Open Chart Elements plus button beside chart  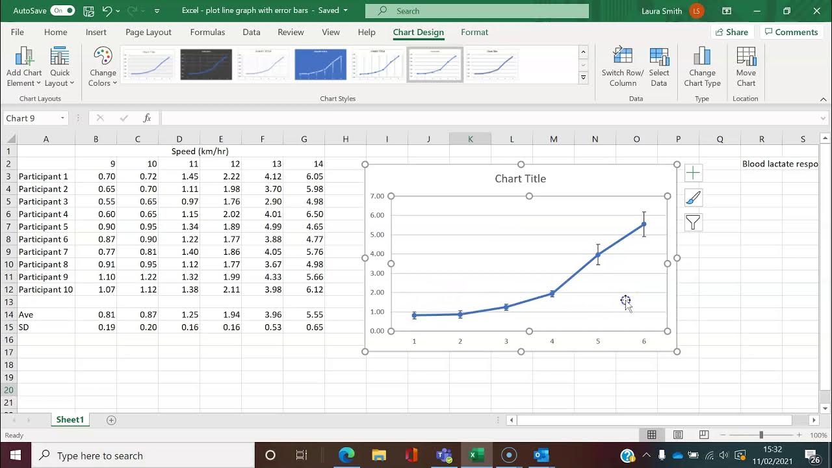tap(693, 173)
